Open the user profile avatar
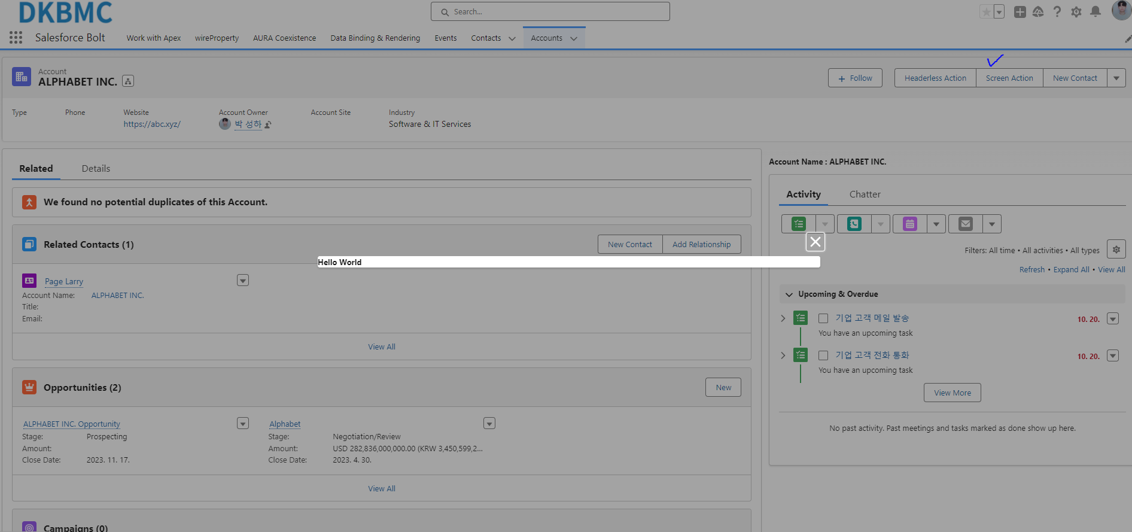 click(x=1121, y=10)
